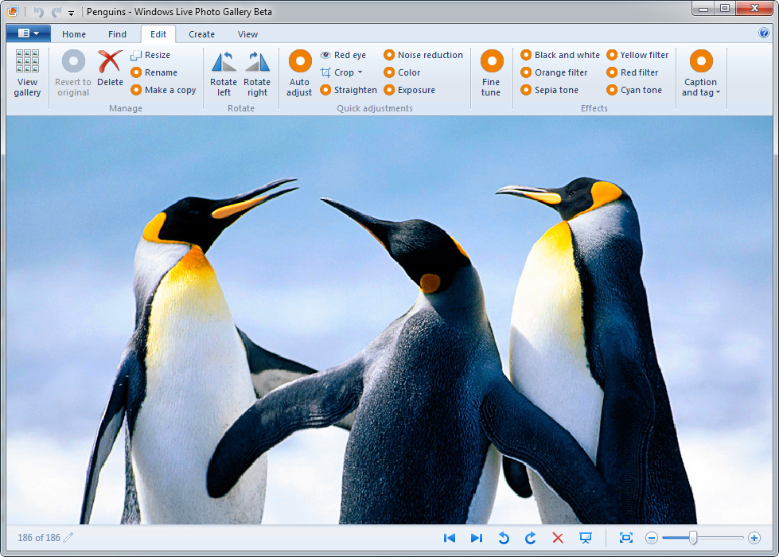
Task: Rotate counterclockwise in bottom bar
Action: 504,538
